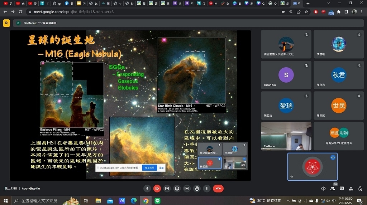The image size is (367, 205).
Task: Open Microsoft Edge from taskbar
Action: (x=134, y=201)
